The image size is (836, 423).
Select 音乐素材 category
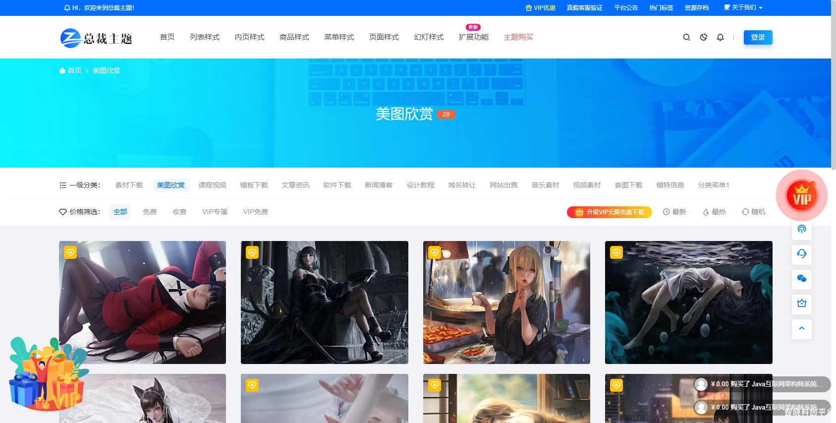(545, 185)
